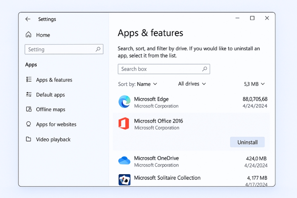This screenshot has width=297, height=198.
Task: Click the Microsoft Office 2016 icon
Action: [124, 124]
